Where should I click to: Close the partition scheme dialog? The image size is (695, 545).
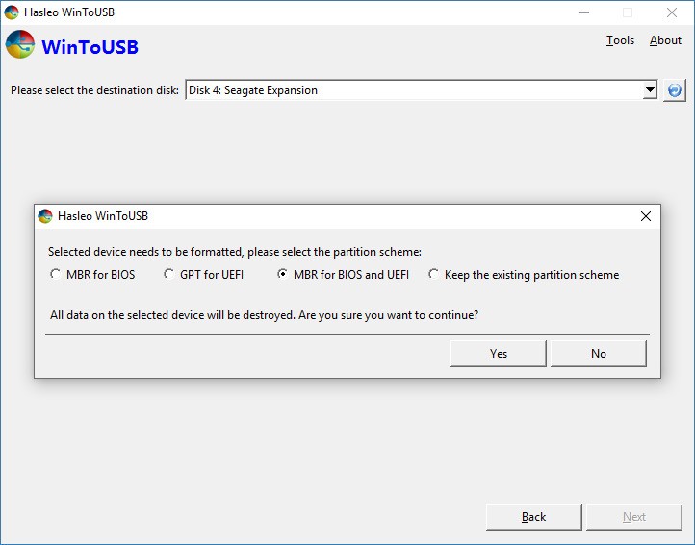[x=645, y=216]
